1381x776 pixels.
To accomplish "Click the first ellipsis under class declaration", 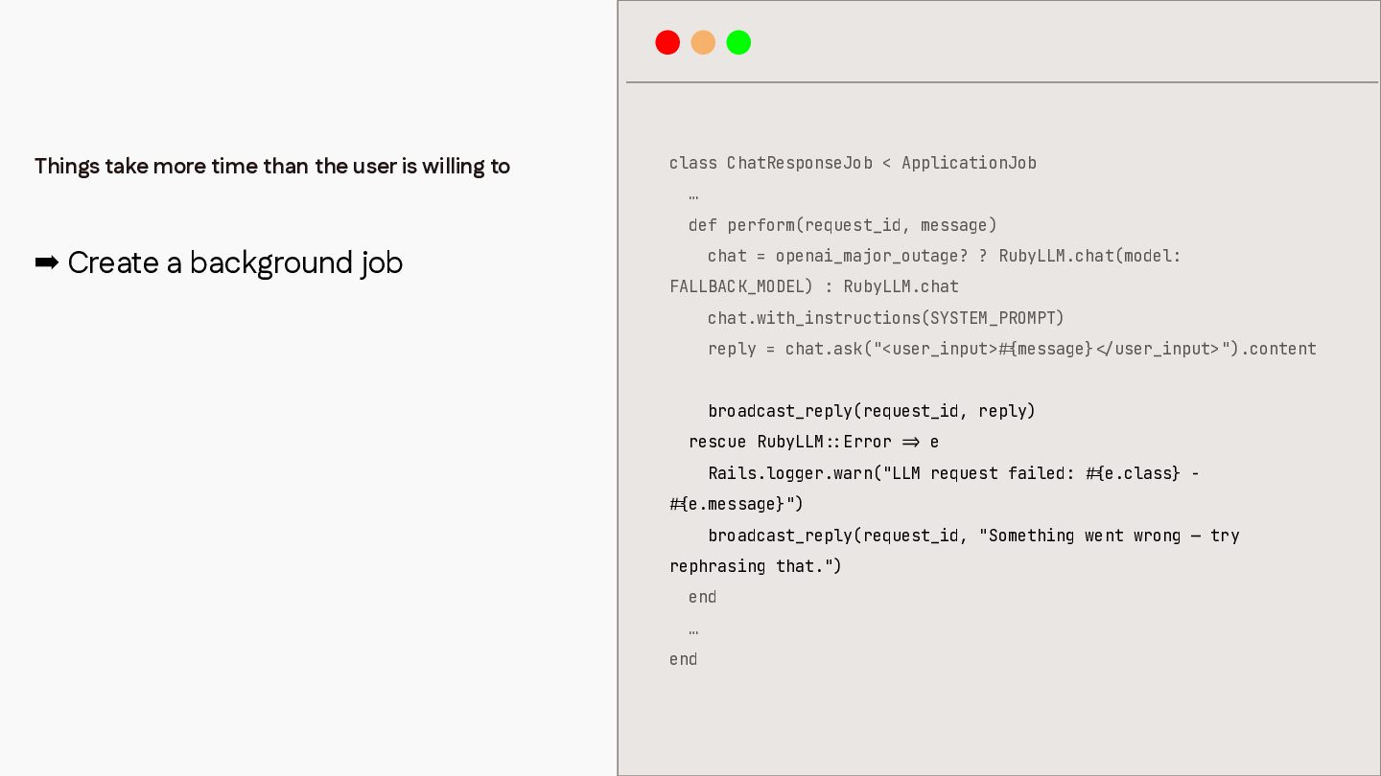I will point(693,195).
